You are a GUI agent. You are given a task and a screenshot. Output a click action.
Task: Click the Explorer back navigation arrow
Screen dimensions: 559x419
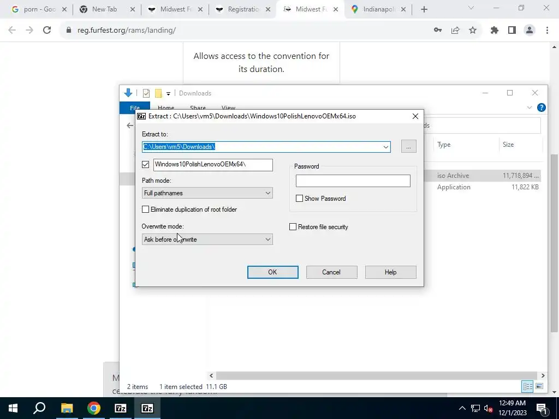coord(130,125)
